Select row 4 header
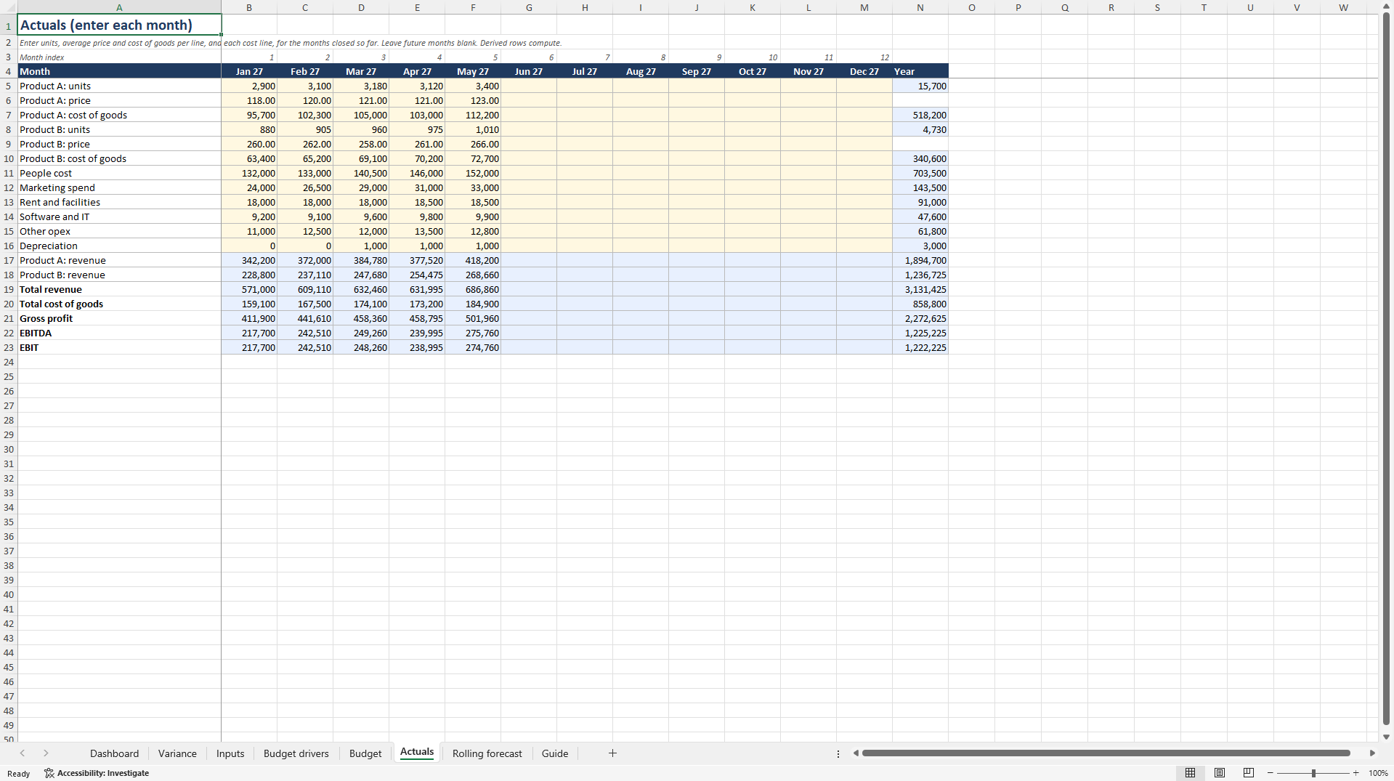Viewport: 1394px width, 781px height. click(x=9, y=71)
